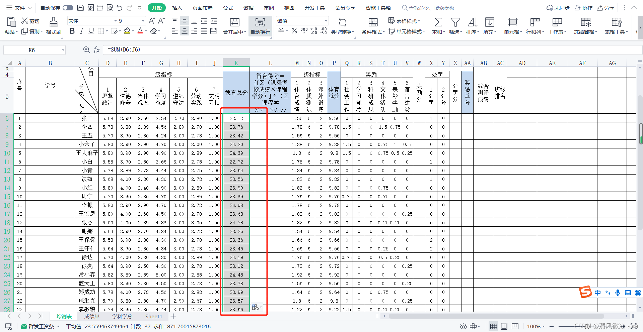The image size is (643, 332).
Task: Toggle align left button
Action: coord(175,31)
